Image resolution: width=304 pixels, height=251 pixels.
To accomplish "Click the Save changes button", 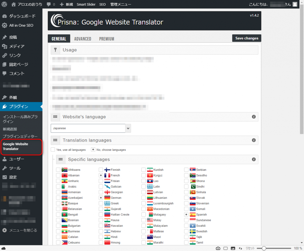I will pos(247,38).
